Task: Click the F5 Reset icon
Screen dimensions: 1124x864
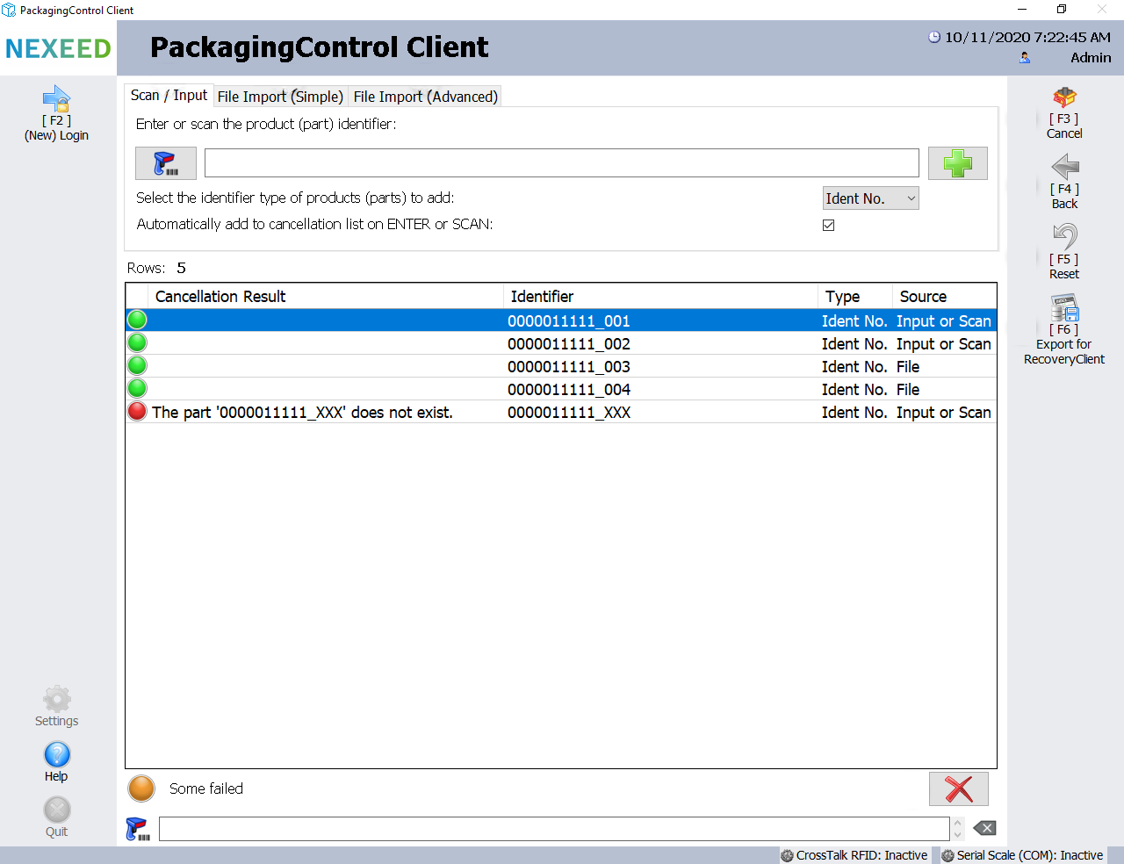Action: 1064,237
